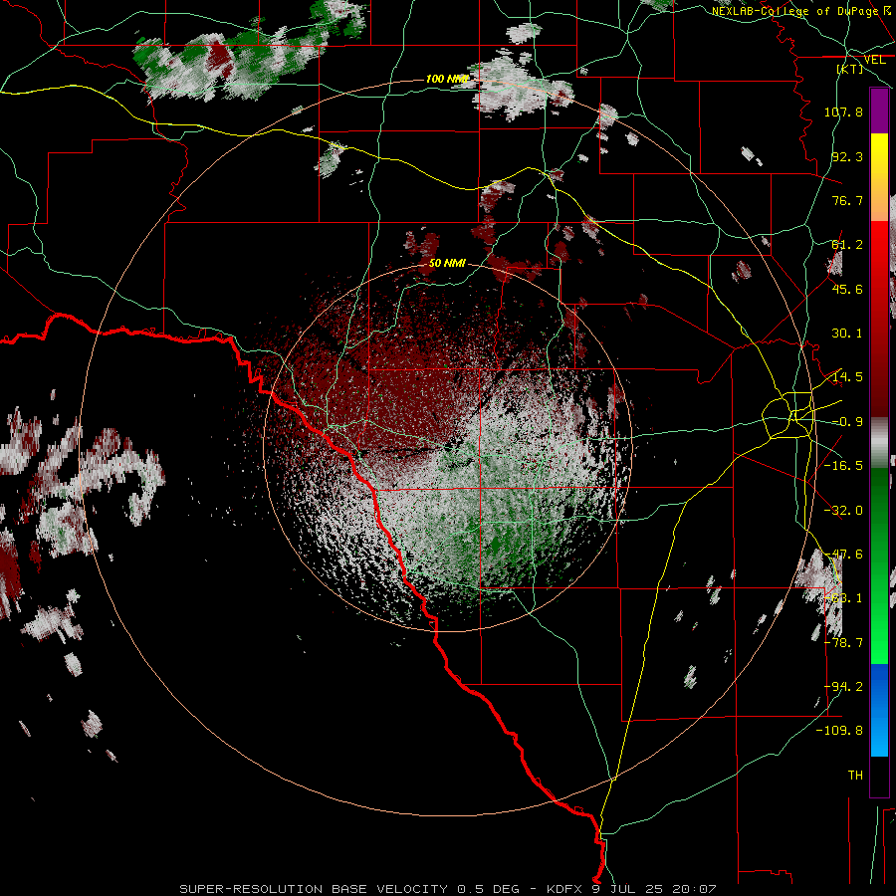Click the KDFX station identifier in the caption
Viewport: 896px width, 896px height.
click(565, 889)
